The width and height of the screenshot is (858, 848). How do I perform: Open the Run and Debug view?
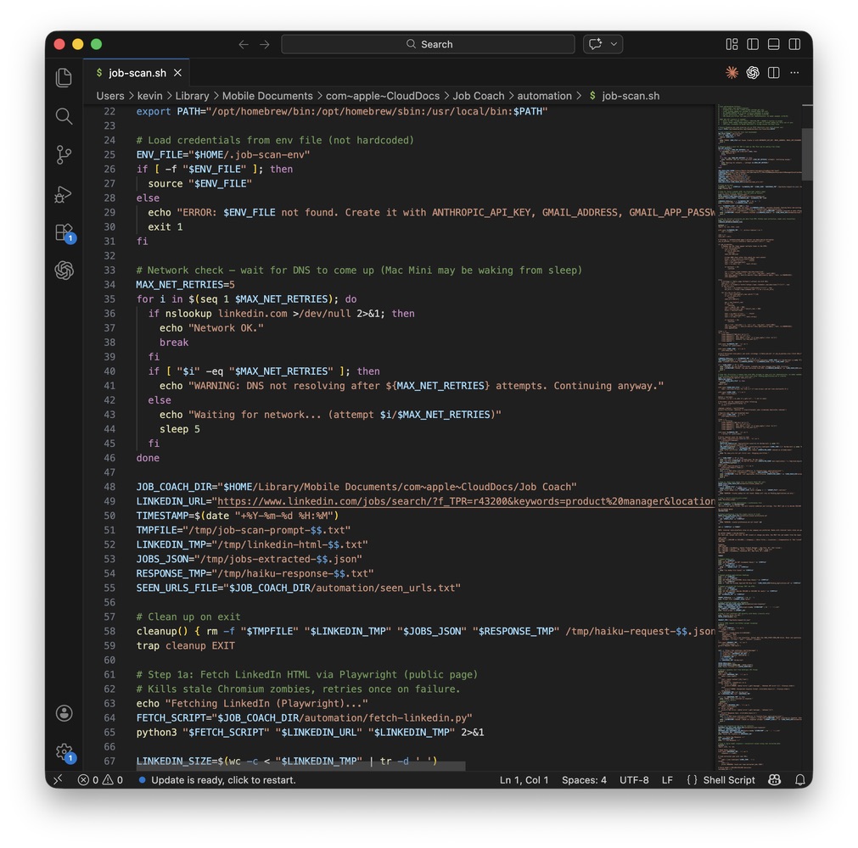(x=64, y=193)
